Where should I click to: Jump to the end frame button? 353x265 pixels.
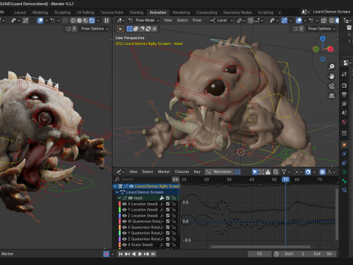pyautogui.click(x=153, y=254)
